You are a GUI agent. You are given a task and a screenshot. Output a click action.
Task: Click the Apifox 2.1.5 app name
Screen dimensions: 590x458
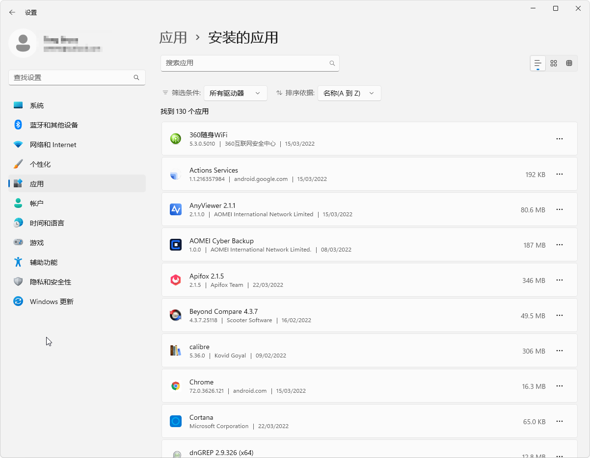pyautogui.click(x=207, y=276)
